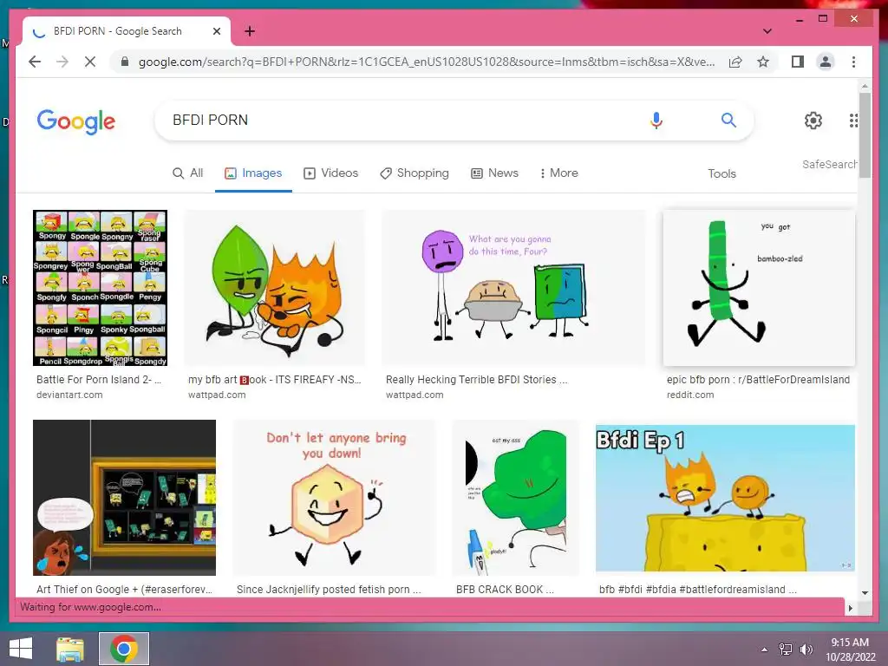The height and width of the screenshot is (666, 888).
Task: Show hidden system tray icons
Action: (765, 650)
